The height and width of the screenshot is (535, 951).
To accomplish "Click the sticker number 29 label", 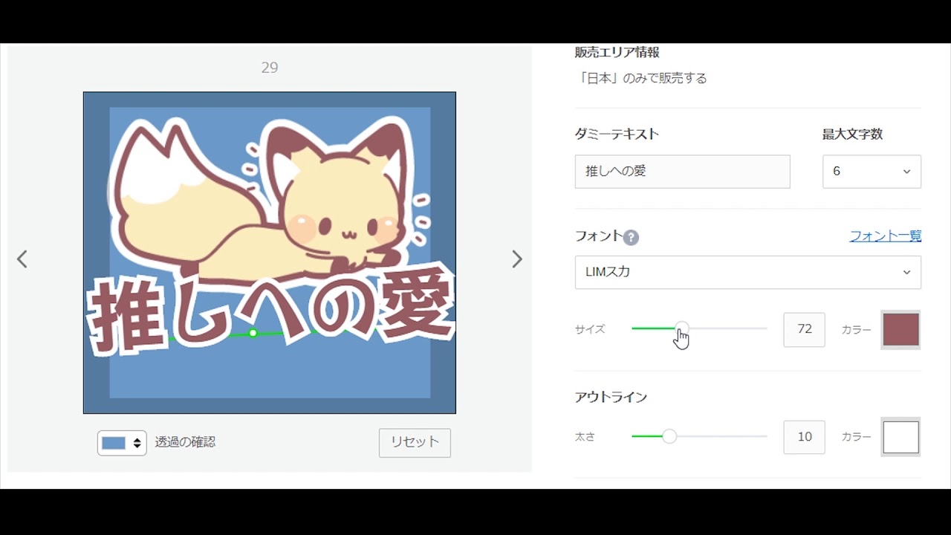I will coord(270,68).
